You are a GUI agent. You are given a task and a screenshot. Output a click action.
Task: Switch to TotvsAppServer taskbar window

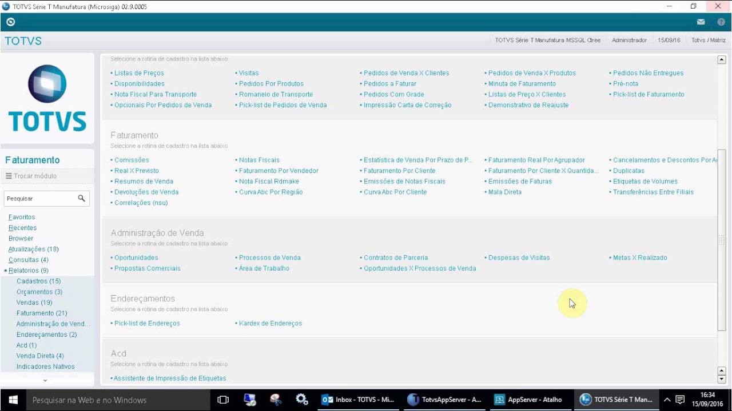point(444,400)
